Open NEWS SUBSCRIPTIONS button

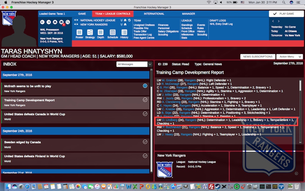(258, 56)
